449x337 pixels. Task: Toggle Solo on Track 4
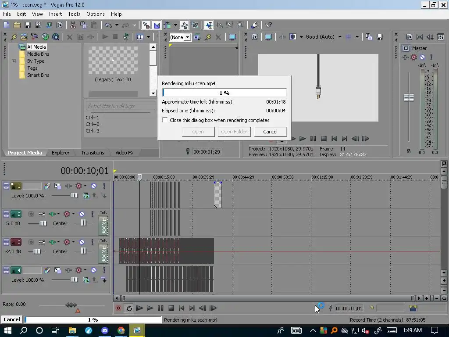[104, 270]
